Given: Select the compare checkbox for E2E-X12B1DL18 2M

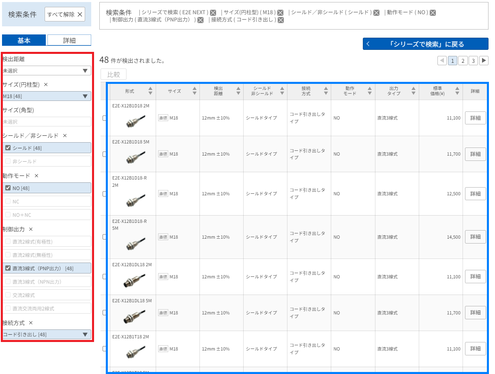Looking at the screenshot, I should [104, 277].
